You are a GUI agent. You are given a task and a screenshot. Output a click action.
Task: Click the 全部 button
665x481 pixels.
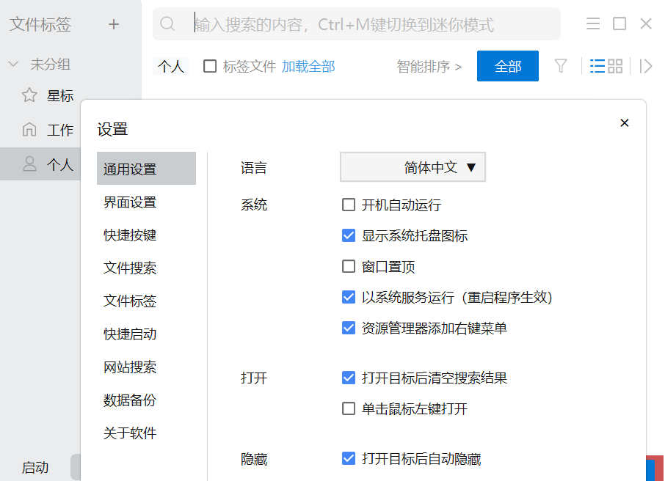(508, 66)
